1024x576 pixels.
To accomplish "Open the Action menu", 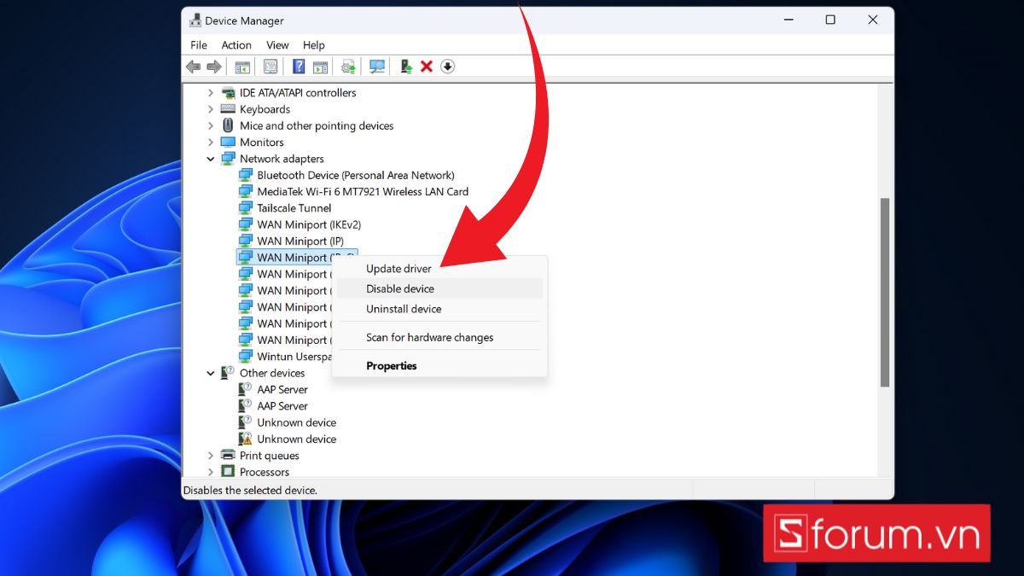I will click(x=236, y=44).
